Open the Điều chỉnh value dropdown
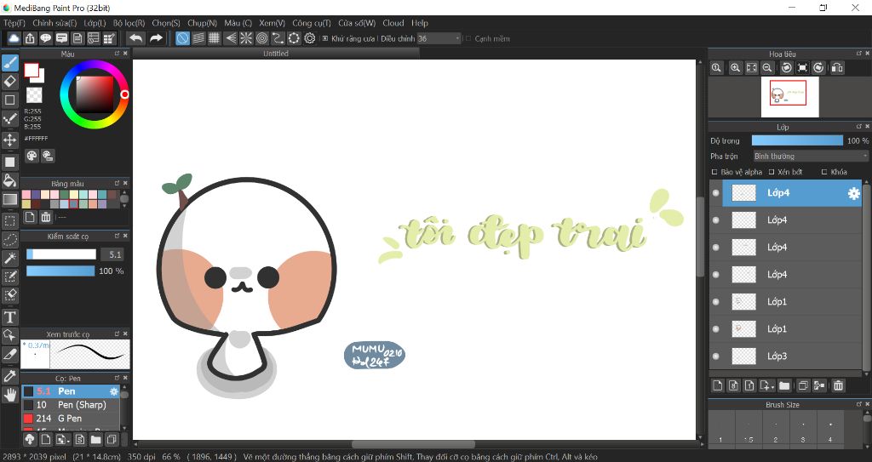Screen dimensions: 872x462 439,38
